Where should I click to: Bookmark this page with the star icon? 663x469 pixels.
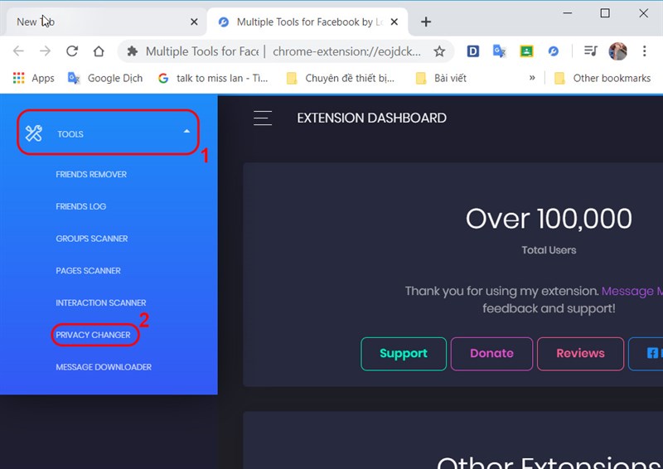tap(439, 51)
